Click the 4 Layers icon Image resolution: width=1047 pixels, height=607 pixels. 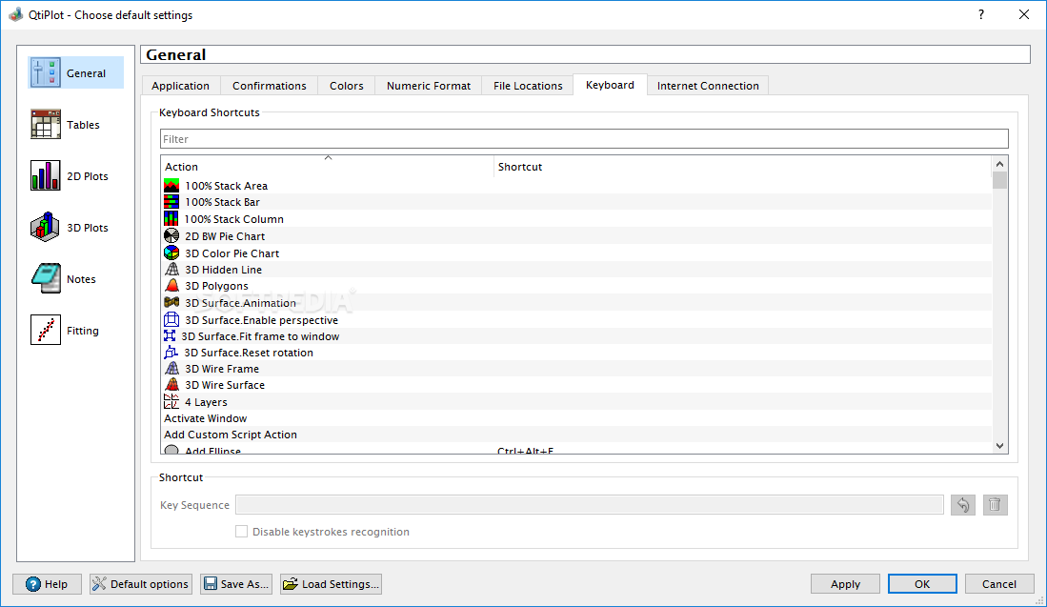tap(171, 401)
